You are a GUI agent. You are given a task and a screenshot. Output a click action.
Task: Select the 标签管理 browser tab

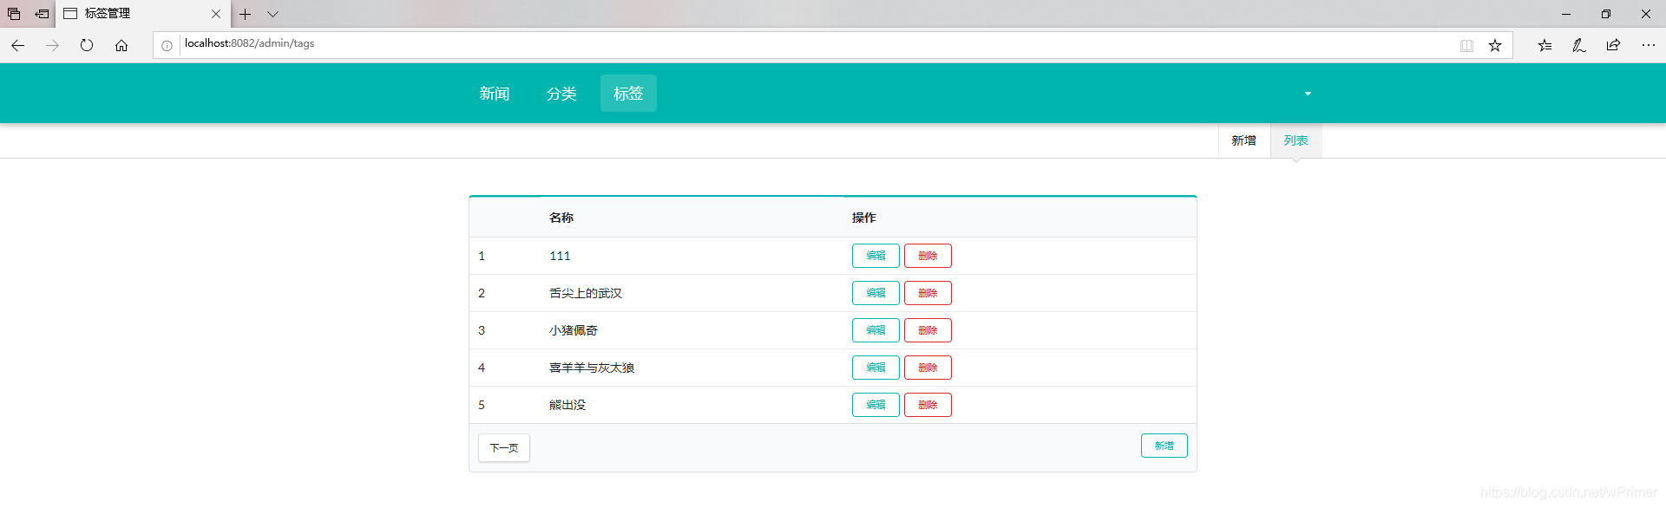(x=143, y=14)
